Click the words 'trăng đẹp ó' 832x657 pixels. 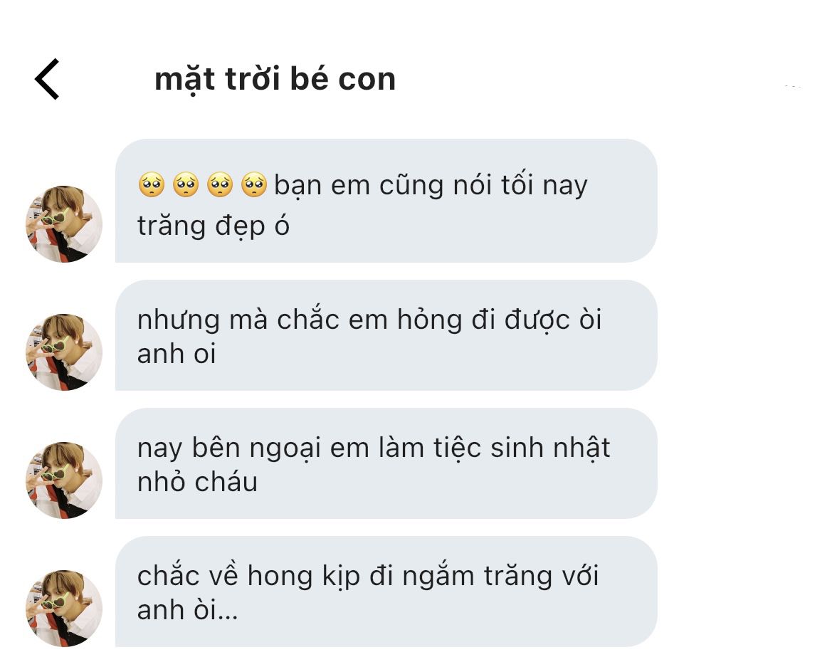[214, 226]
